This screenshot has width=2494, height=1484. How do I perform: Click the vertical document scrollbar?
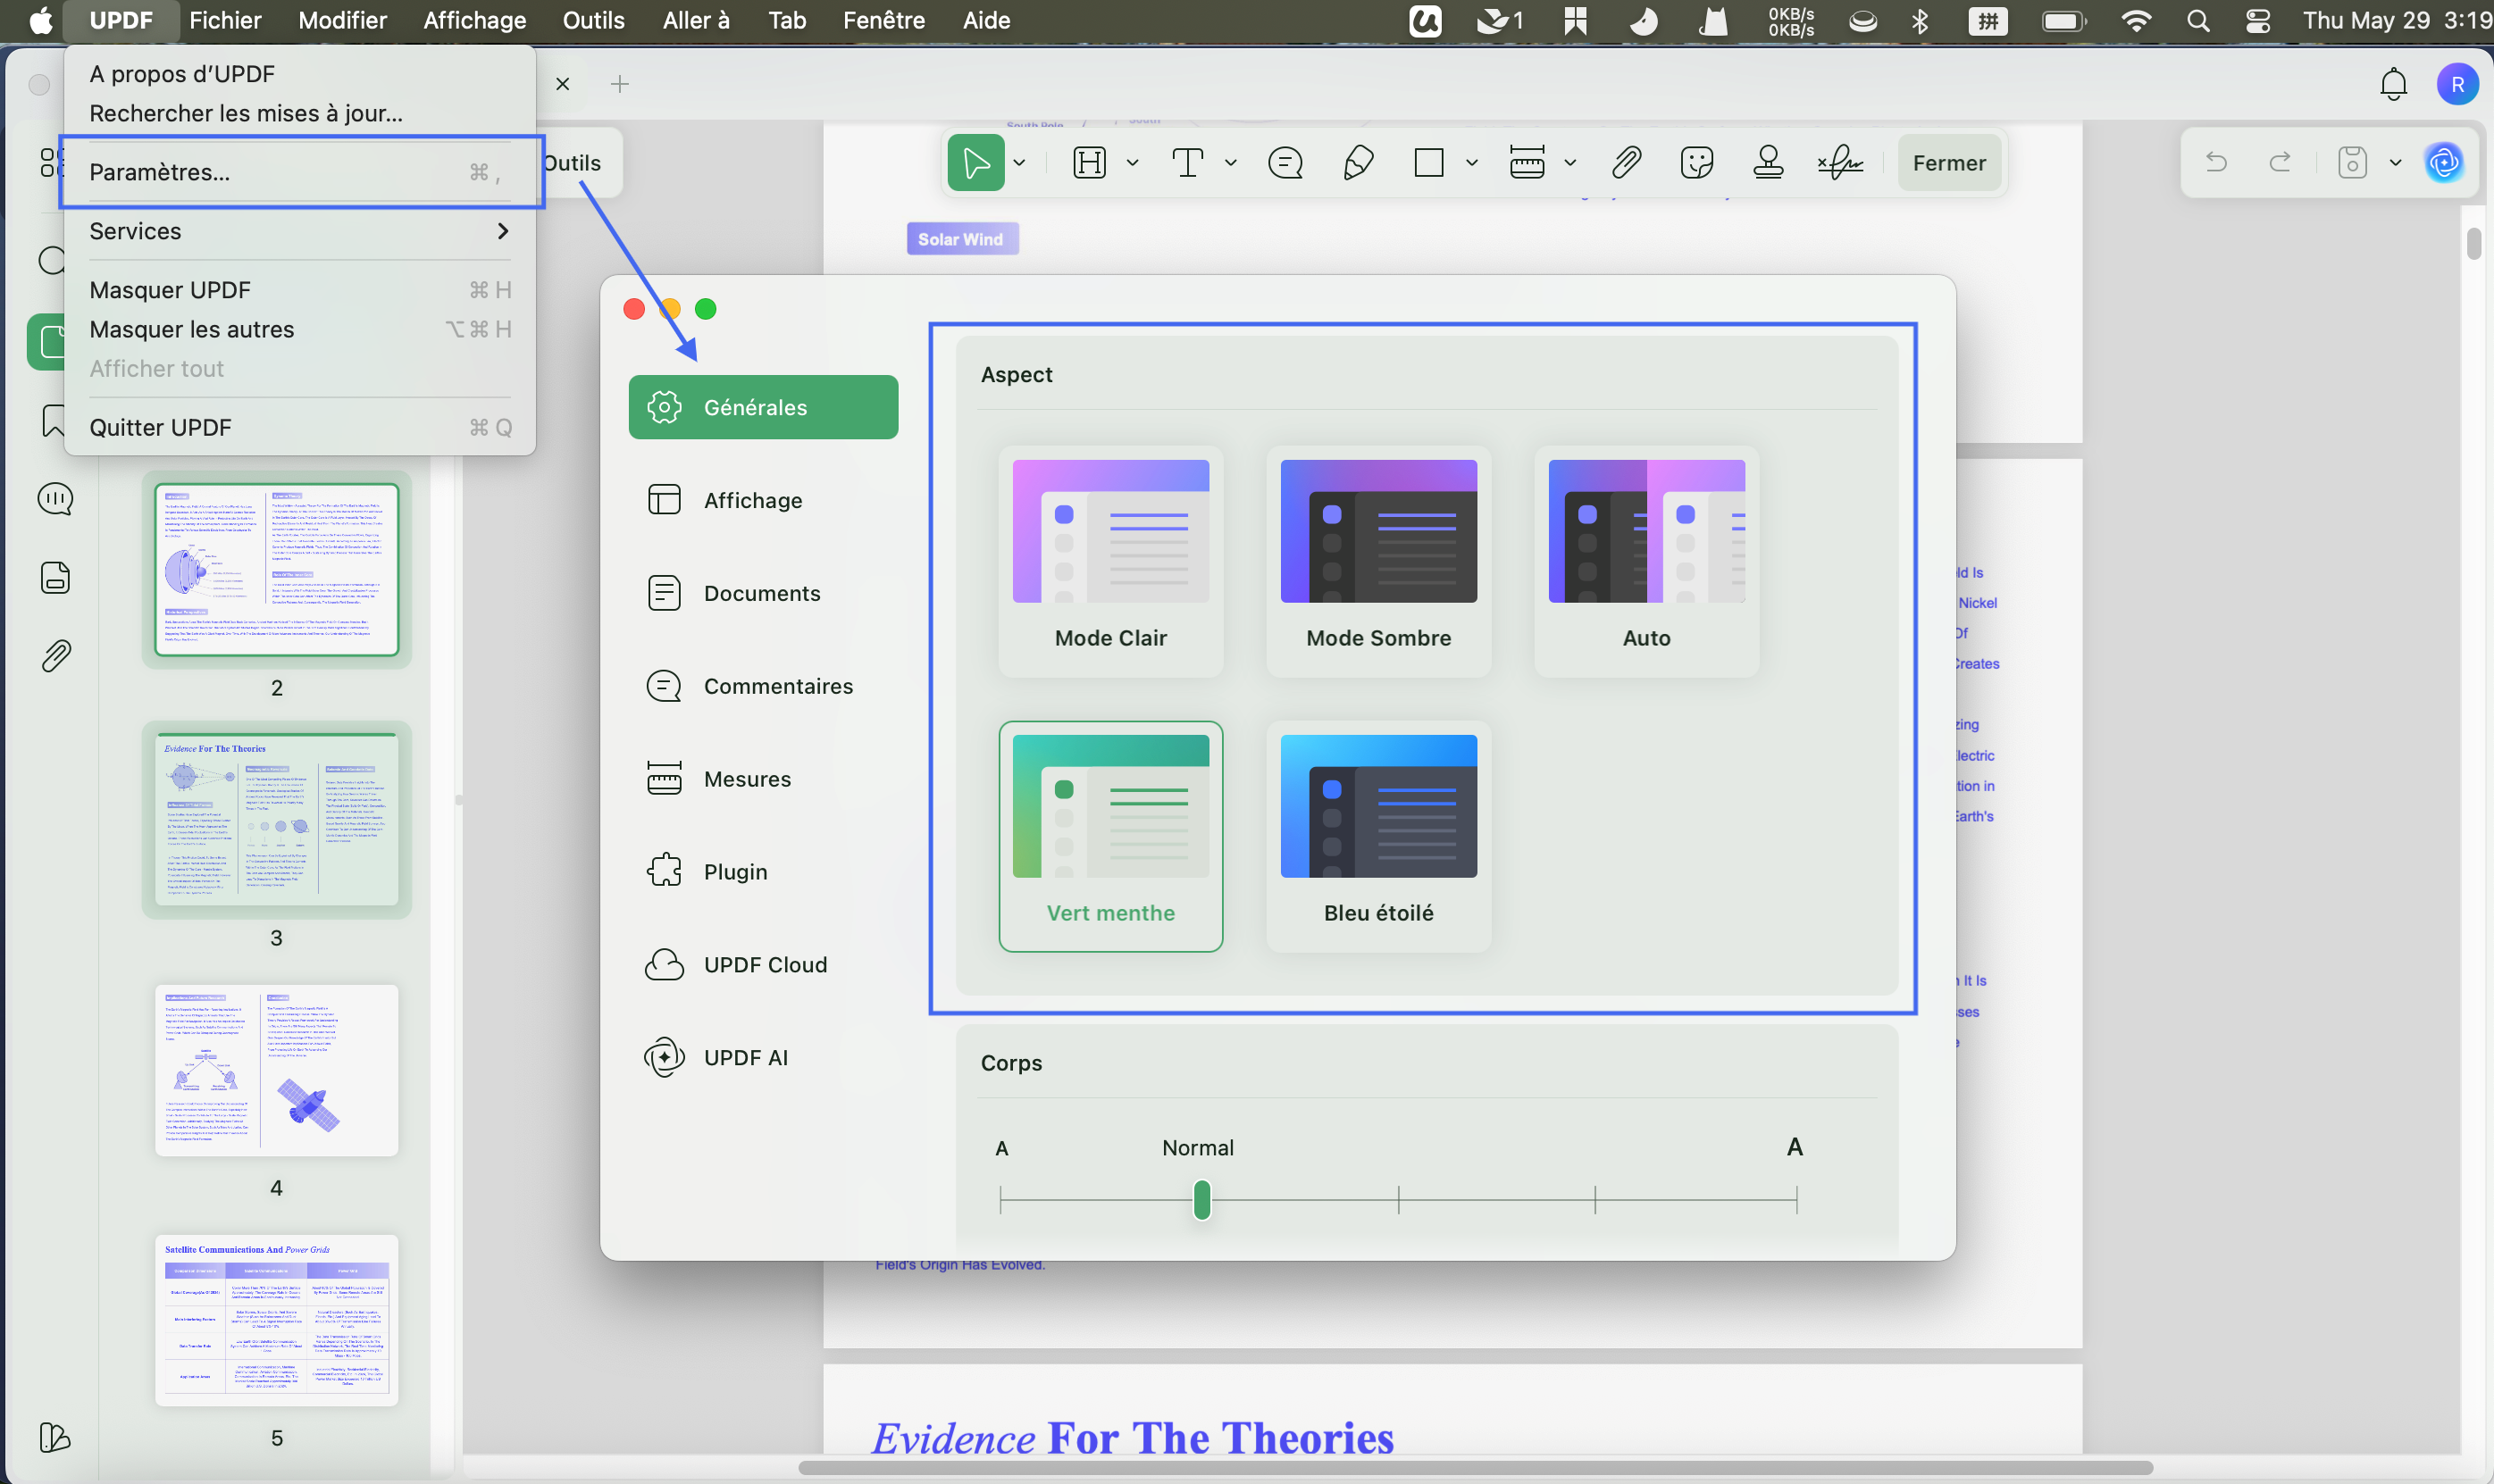2473,243
